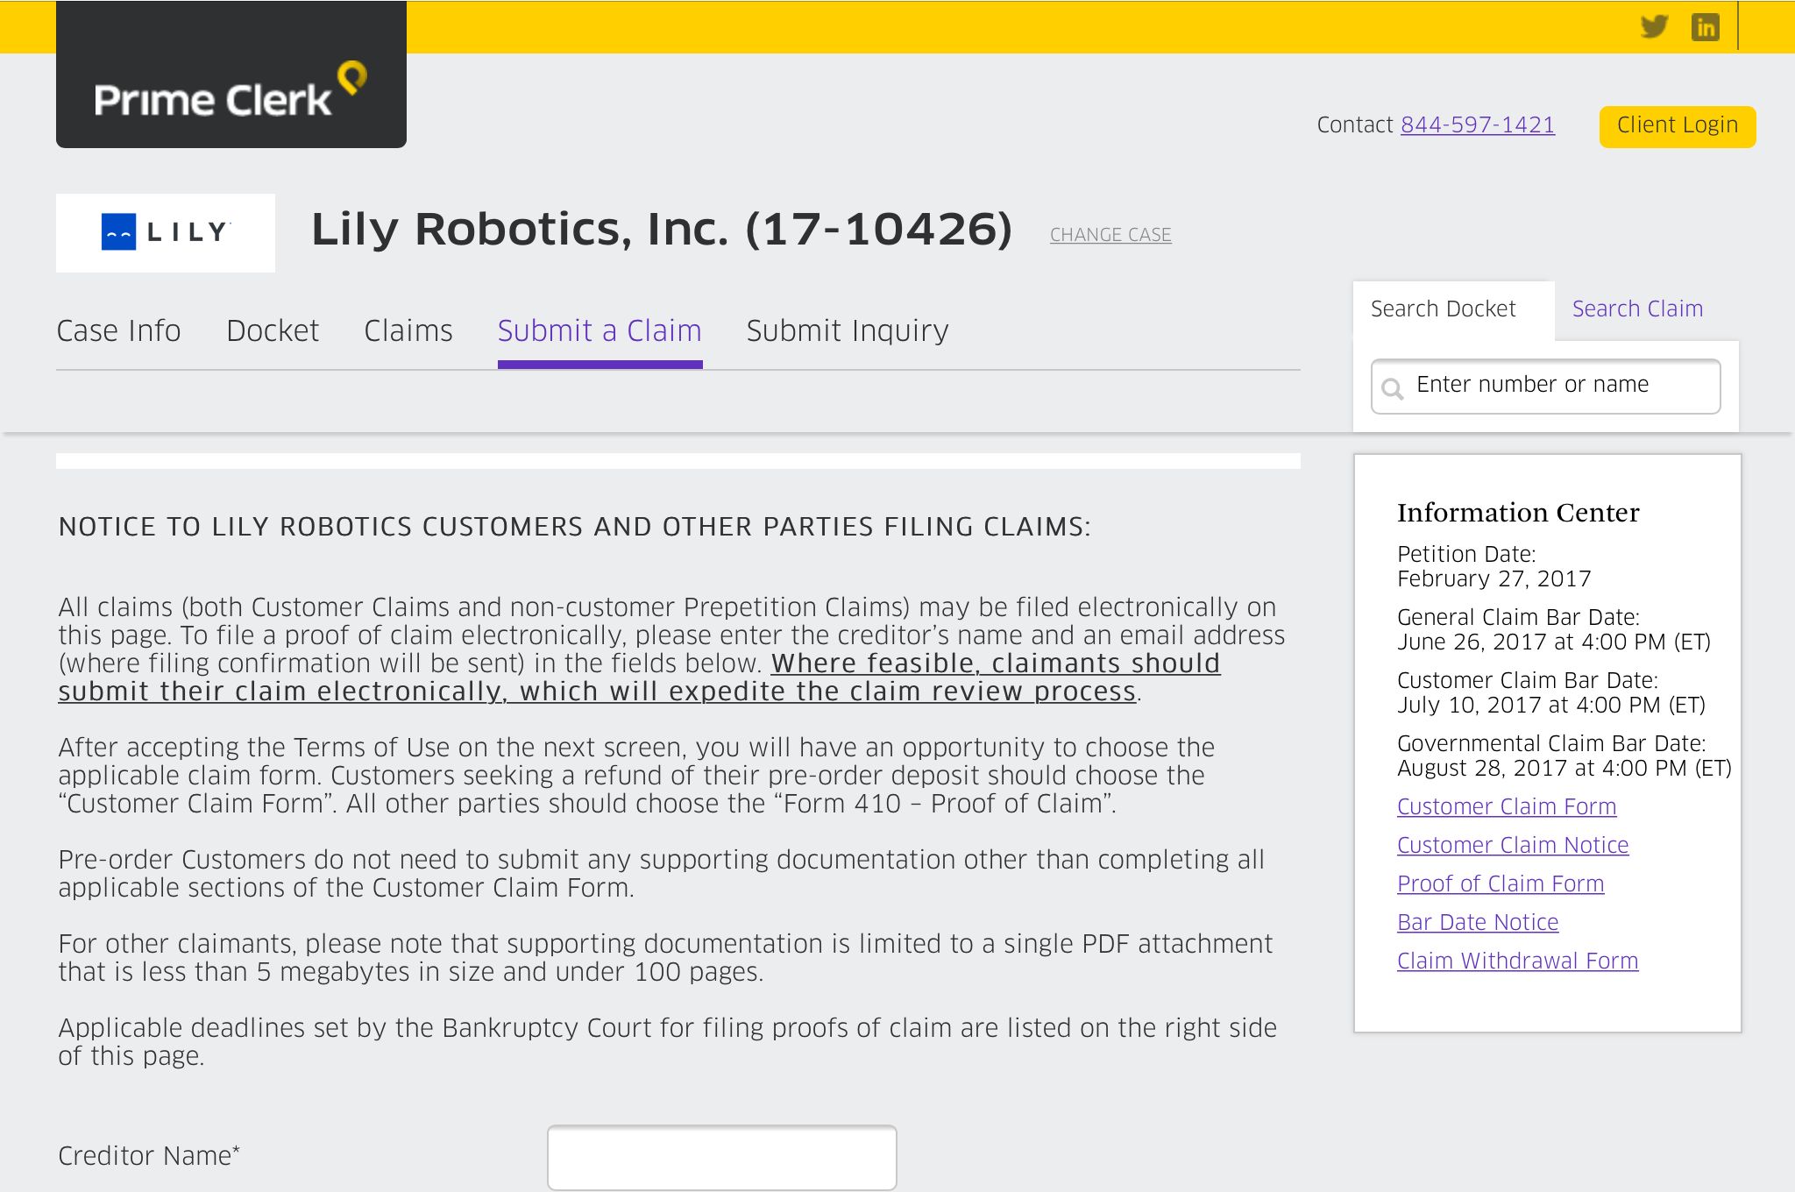Image resolution: width=1795 pixels, height=1192 pixels.
Task: Open the Claim Withdrawal Form
Action: [1517, 961]
